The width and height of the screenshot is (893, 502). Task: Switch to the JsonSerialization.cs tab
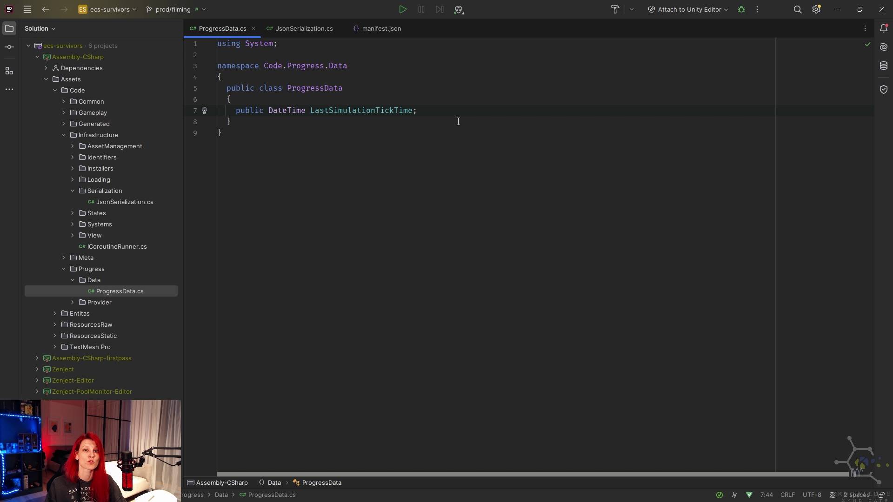[x=304, y=28]
